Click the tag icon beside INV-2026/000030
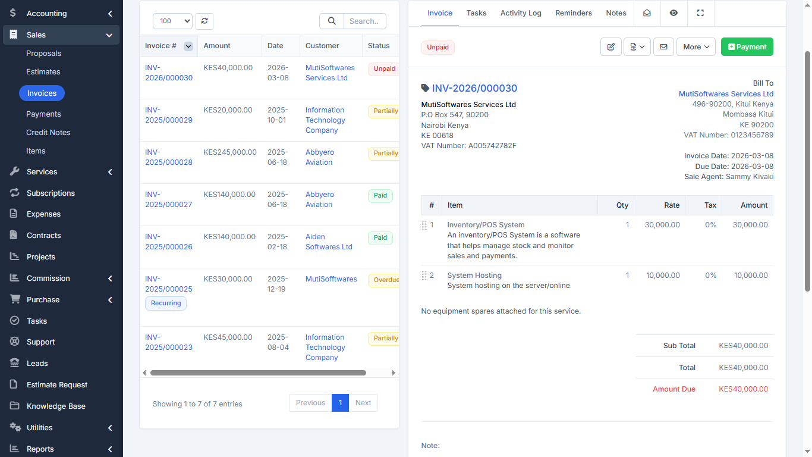 tap(425, 88)
